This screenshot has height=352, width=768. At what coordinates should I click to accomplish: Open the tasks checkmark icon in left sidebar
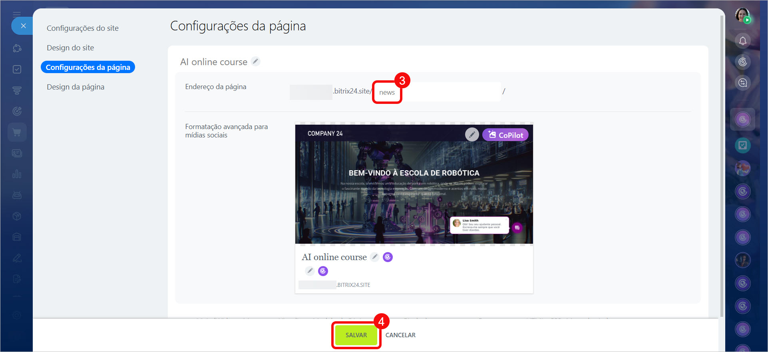click(x=17, y=70)
